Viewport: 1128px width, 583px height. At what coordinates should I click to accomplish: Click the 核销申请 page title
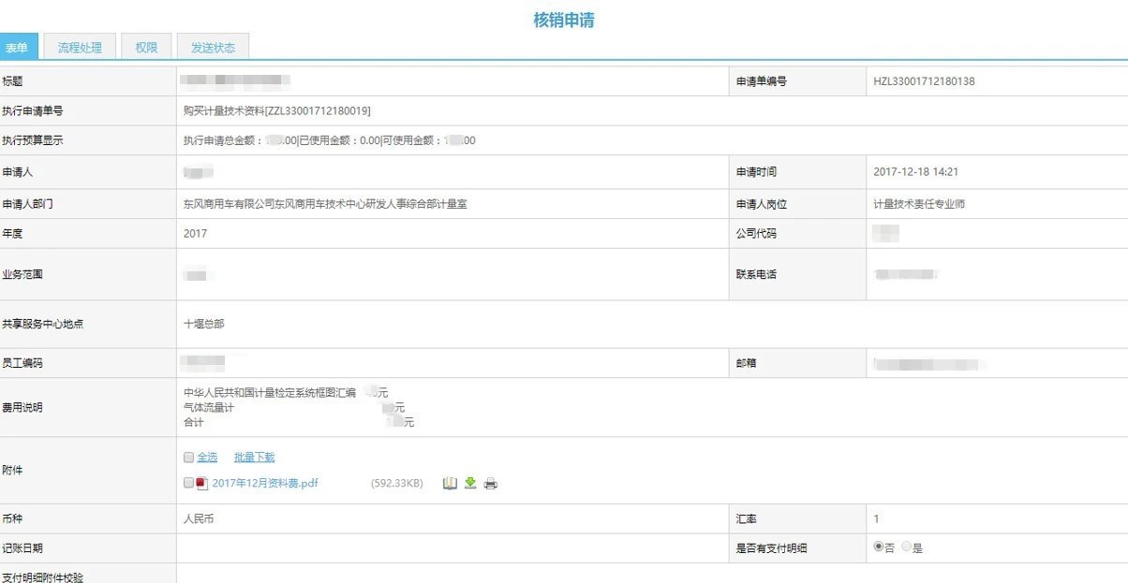tap(564, 20)
